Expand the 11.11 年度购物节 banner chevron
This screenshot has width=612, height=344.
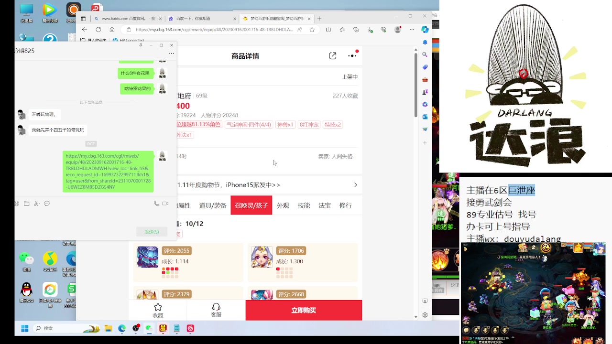[355, 185]
